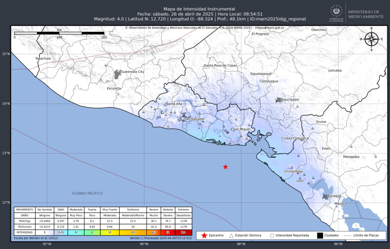Click the Managua label
The width and height of the screenshot is (390, 249).
pyautogui.click(x=334, y=196)
